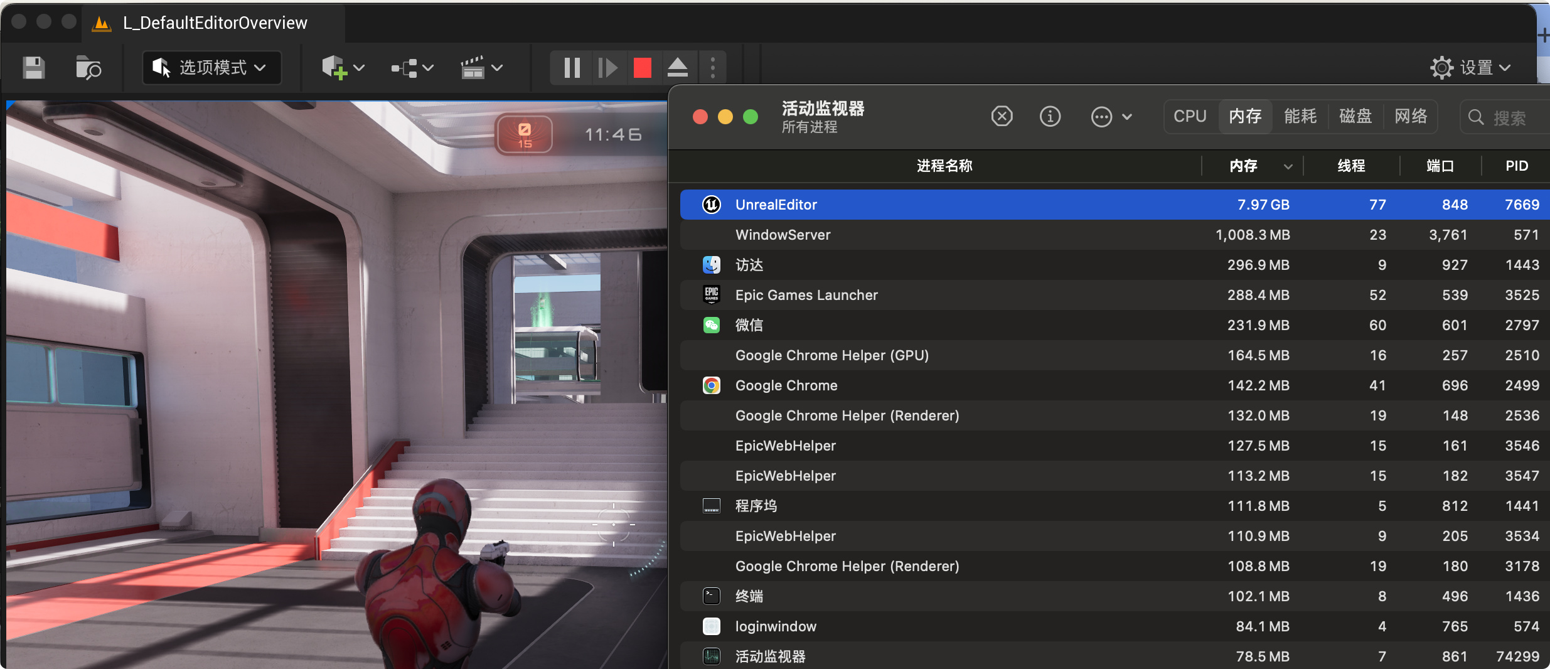Select Chrome Helper (Renderer) 132.0 MB row

(1115, 415)
